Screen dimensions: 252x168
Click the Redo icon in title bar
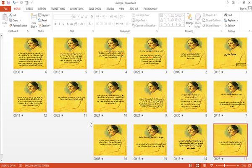pos(21,3)
